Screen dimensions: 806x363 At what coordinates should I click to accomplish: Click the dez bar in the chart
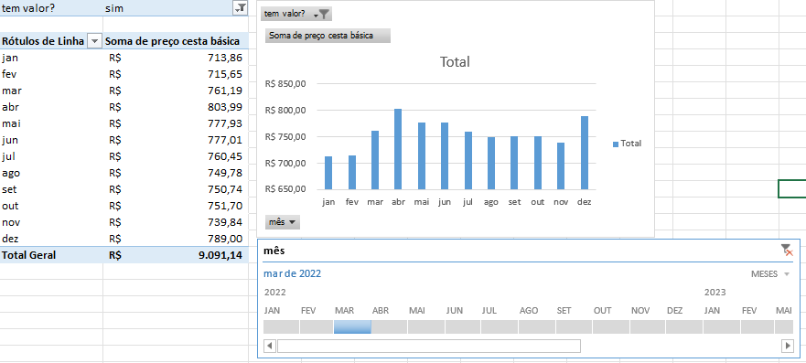[585, 153]
